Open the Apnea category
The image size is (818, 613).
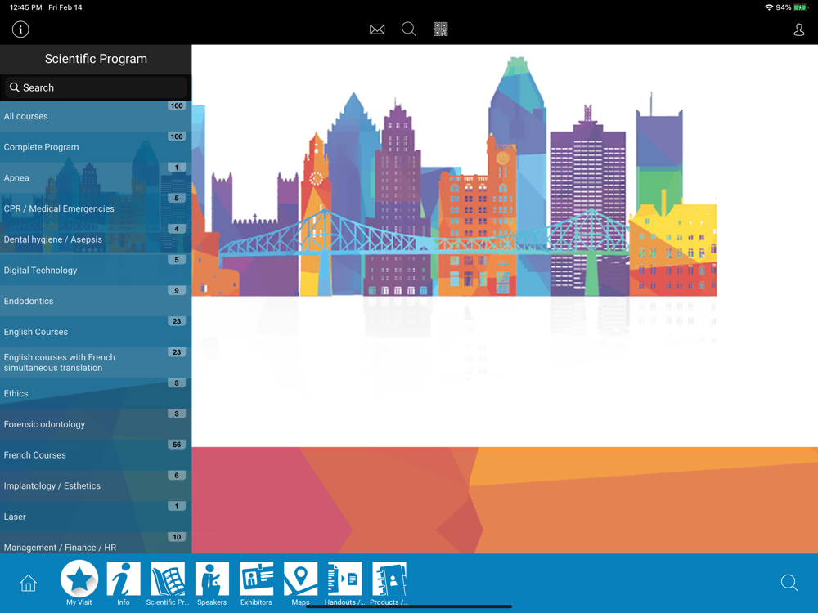click(x=96, y=177)
